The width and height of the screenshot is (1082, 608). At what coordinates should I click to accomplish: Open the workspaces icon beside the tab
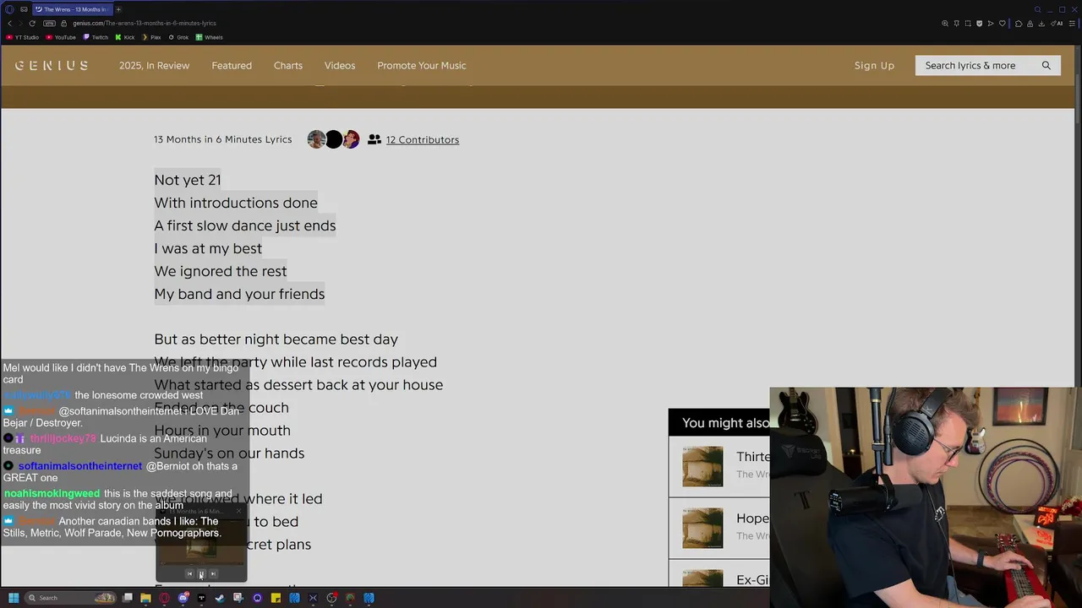pos(24,9)
